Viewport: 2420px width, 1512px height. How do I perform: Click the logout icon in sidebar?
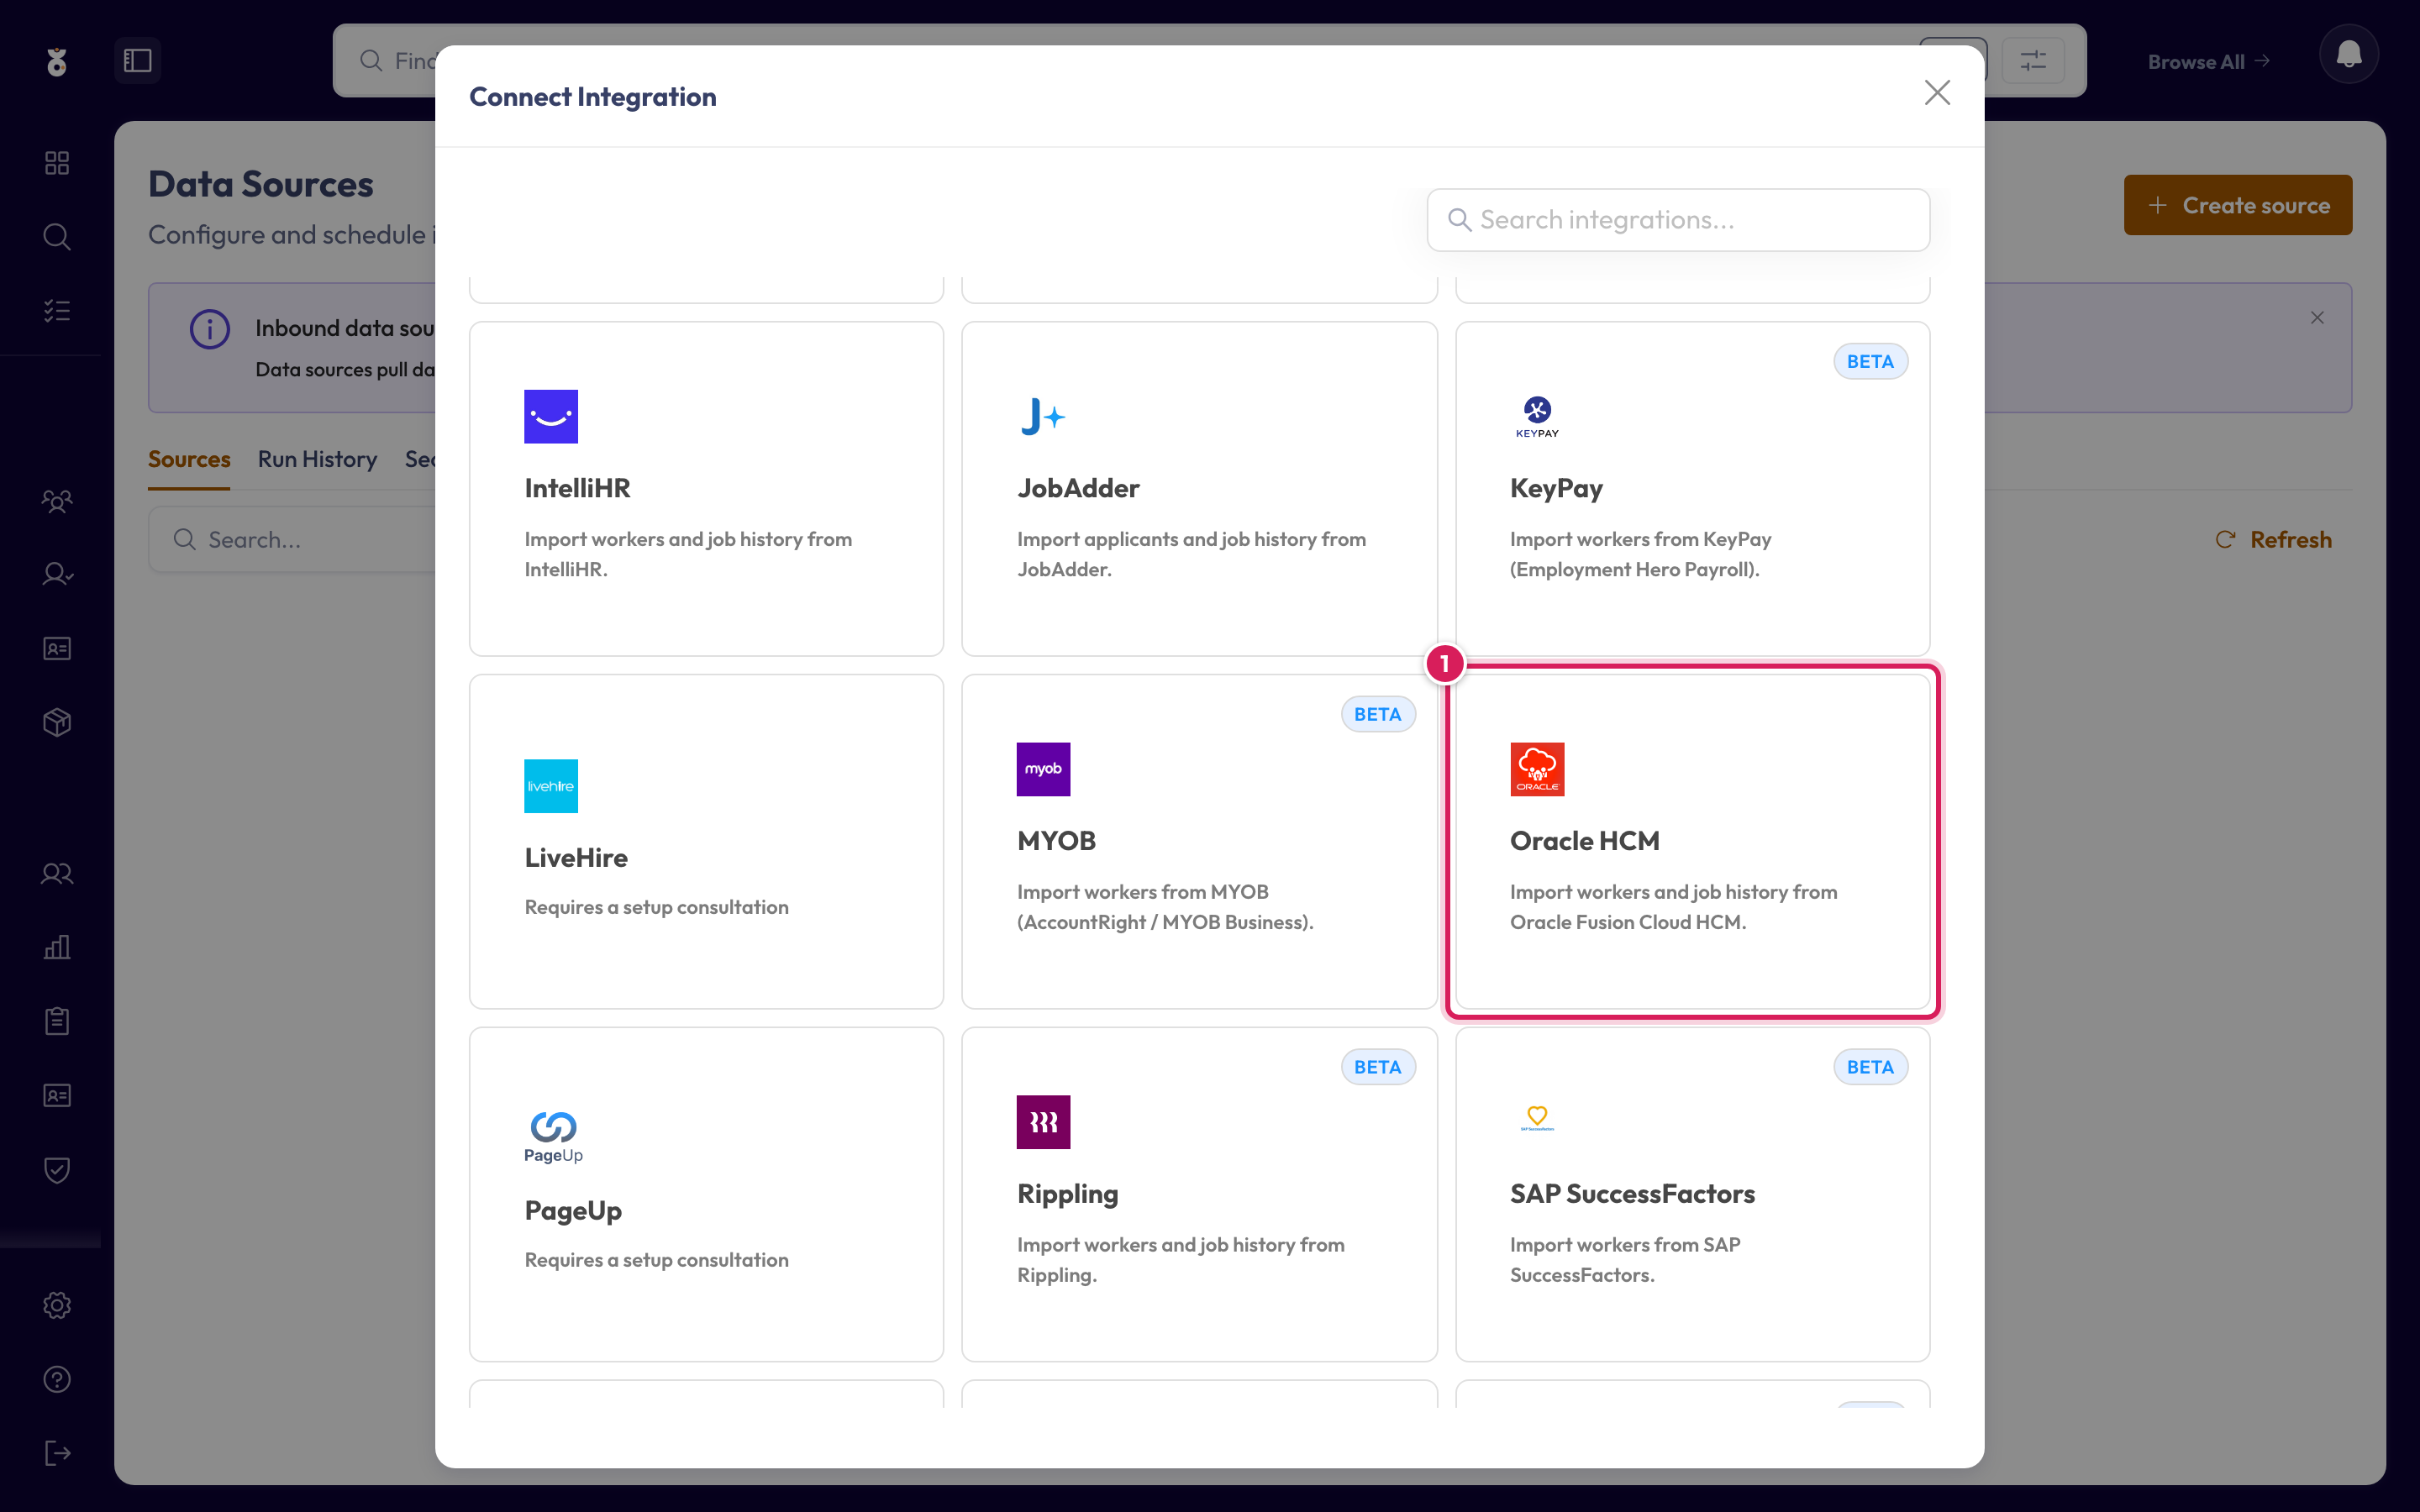[57, 1453]
